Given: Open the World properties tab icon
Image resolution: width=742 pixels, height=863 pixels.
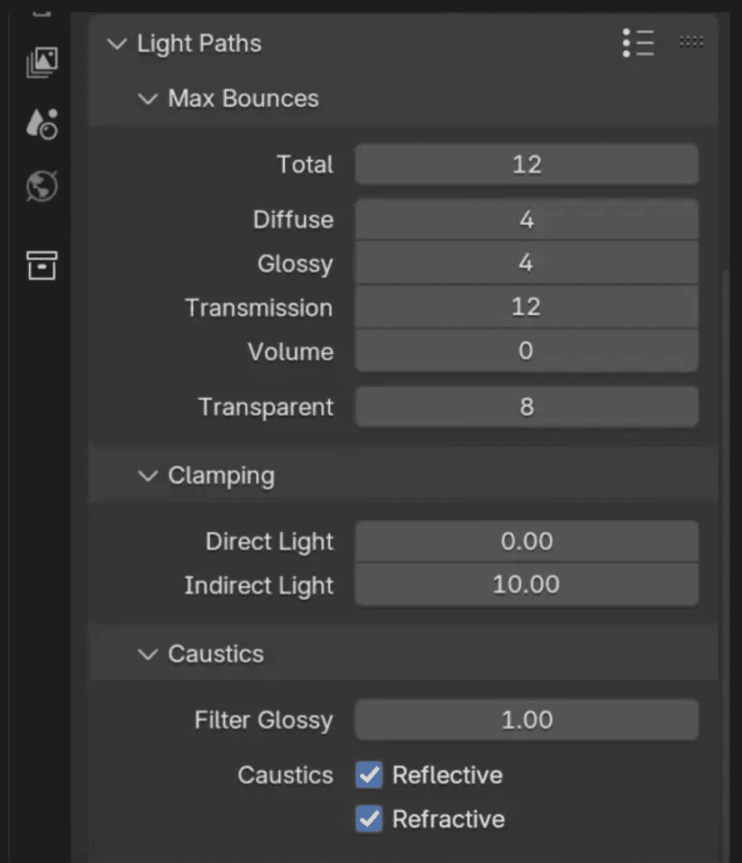Looking at the screenshot, I should 42,186.
